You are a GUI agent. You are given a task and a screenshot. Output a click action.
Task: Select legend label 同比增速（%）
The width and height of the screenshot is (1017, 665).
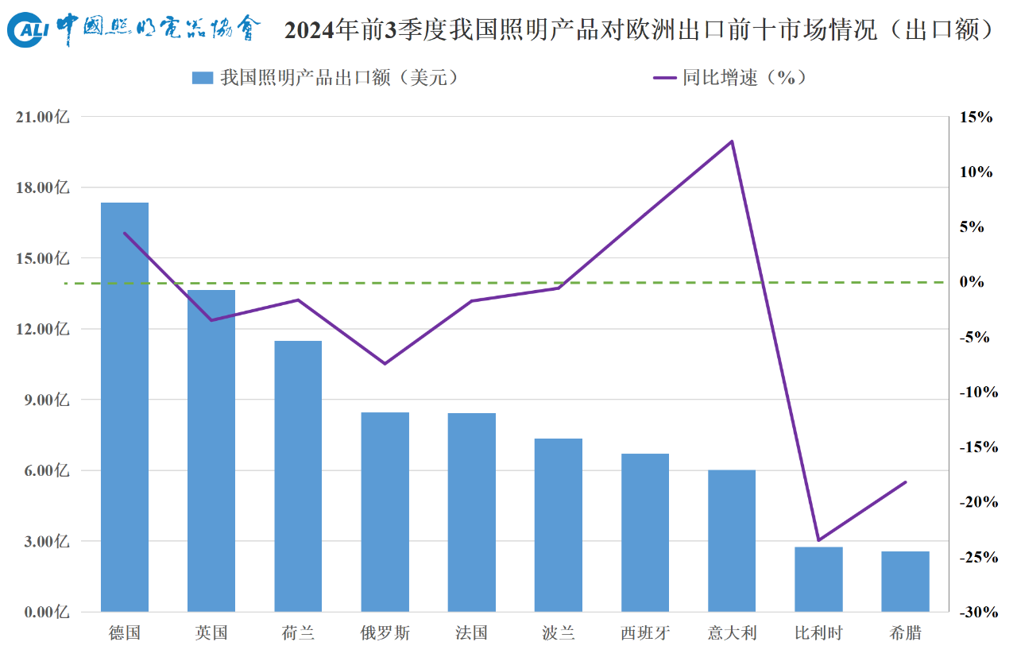pos(744,77)
